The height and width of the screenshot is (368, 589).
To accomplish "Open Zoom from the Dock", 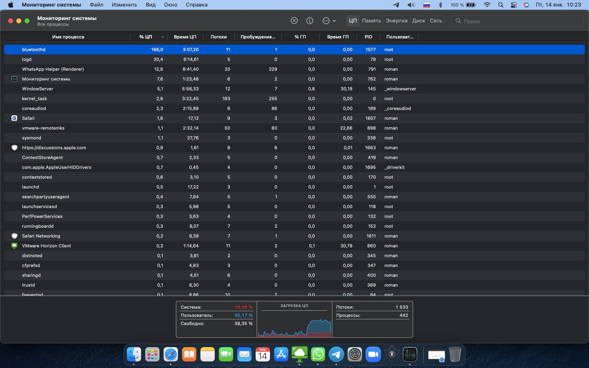I will [x=373, y=354].
